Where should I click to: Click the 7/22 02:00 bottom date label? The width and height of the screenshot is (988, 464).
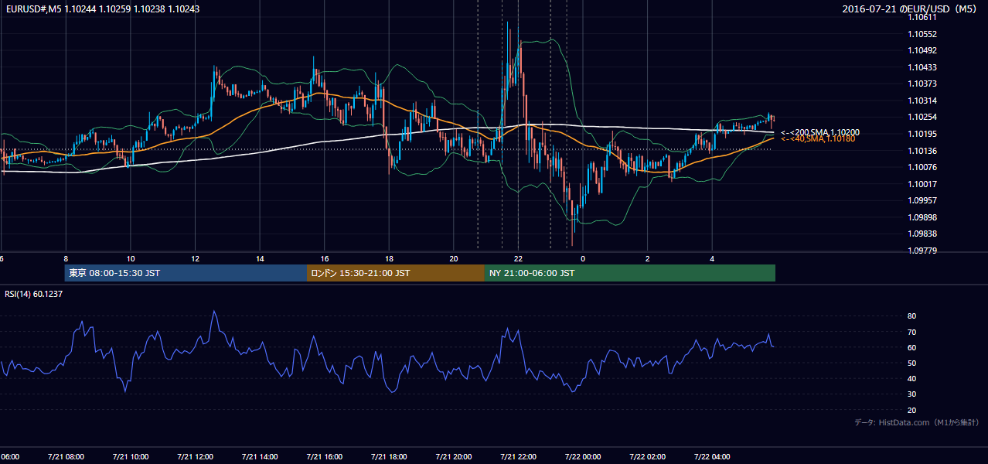tap(648, 456)
